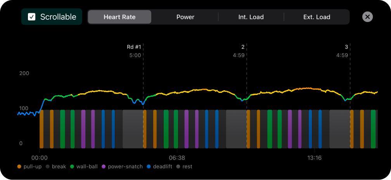
Task: Click the 13:16 time axis label
Action: 315,158
